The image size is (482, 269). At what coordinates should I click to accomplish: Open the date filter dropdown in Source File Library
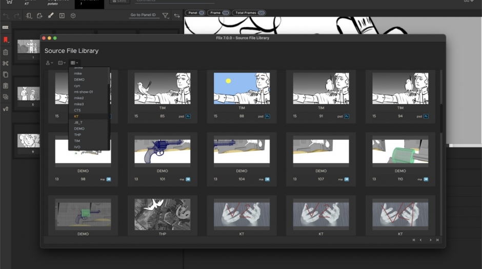pos(62,63)
